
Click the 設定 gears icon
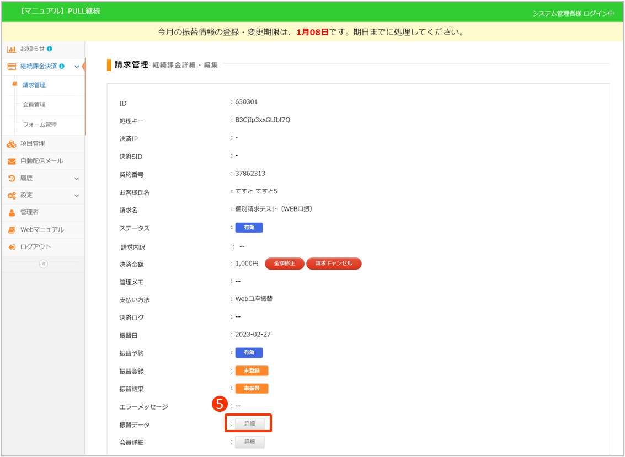pyautogui.click(x=11, y=196)
